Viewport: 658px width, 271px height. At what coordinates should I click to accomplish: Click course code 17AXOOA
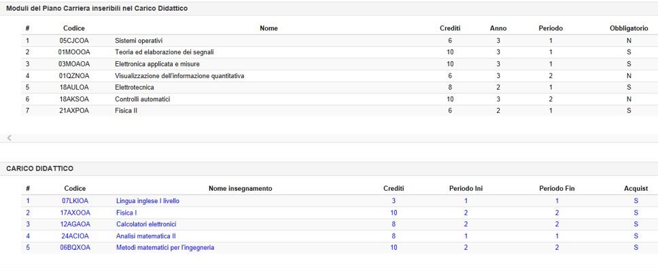(x=75, y=213)
